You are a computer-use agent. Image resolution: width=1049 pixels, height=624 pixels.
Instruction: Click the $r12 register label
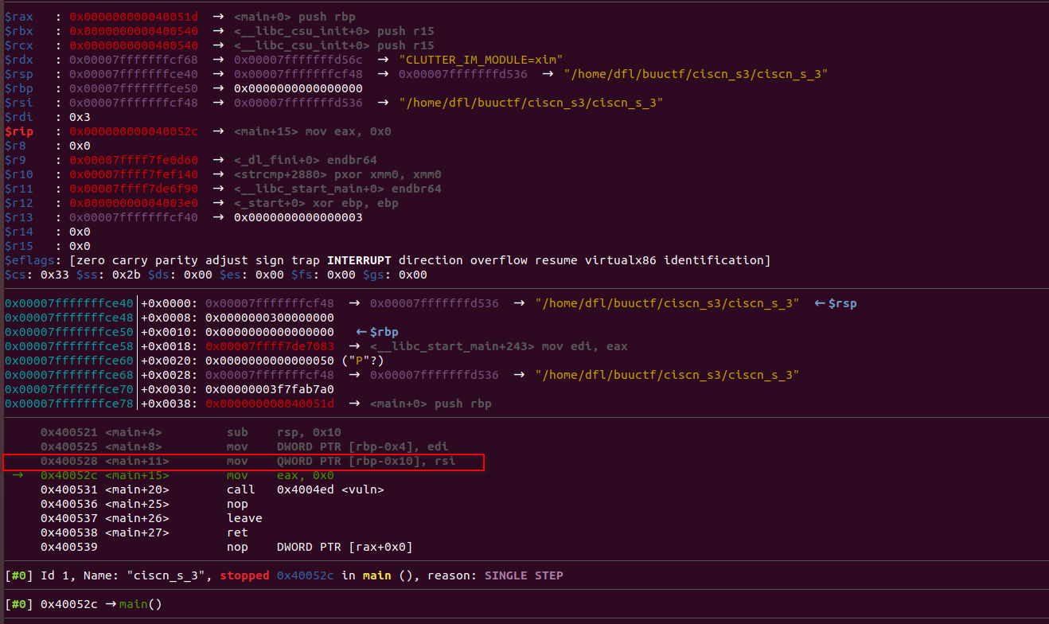click(19, 203)
